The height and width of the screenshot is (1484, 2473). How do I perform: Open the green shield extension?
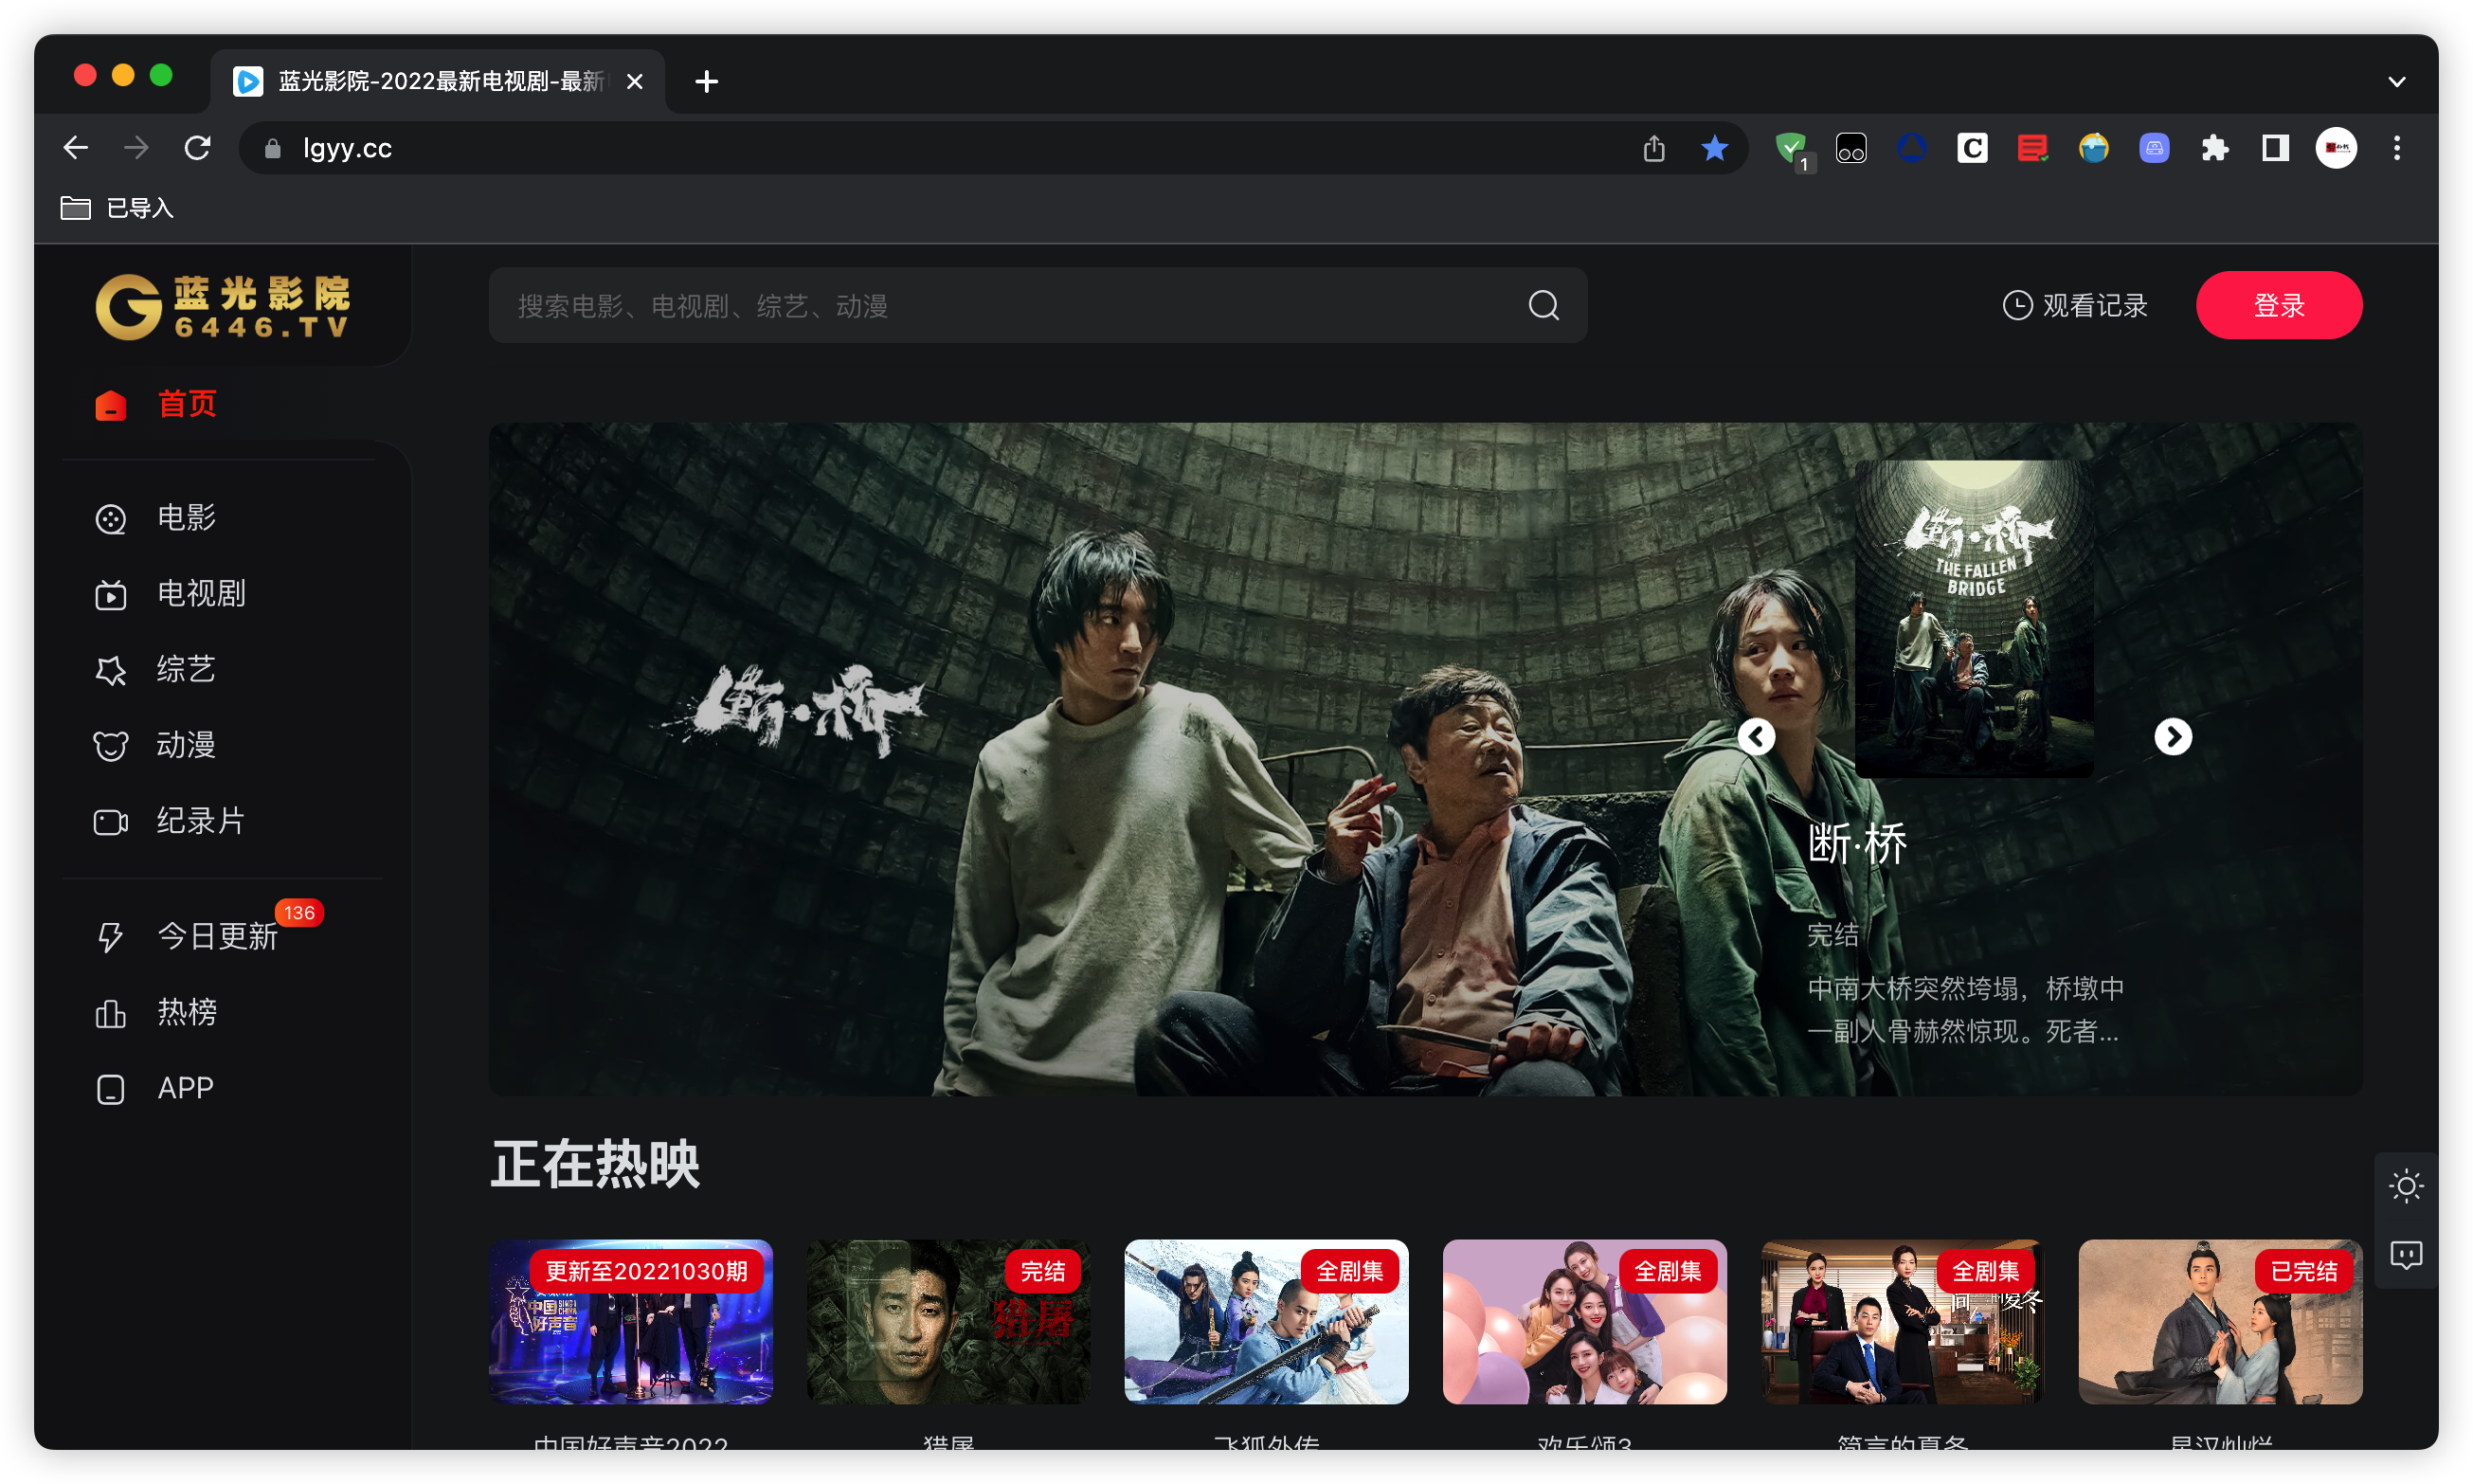pos(1793,150)
